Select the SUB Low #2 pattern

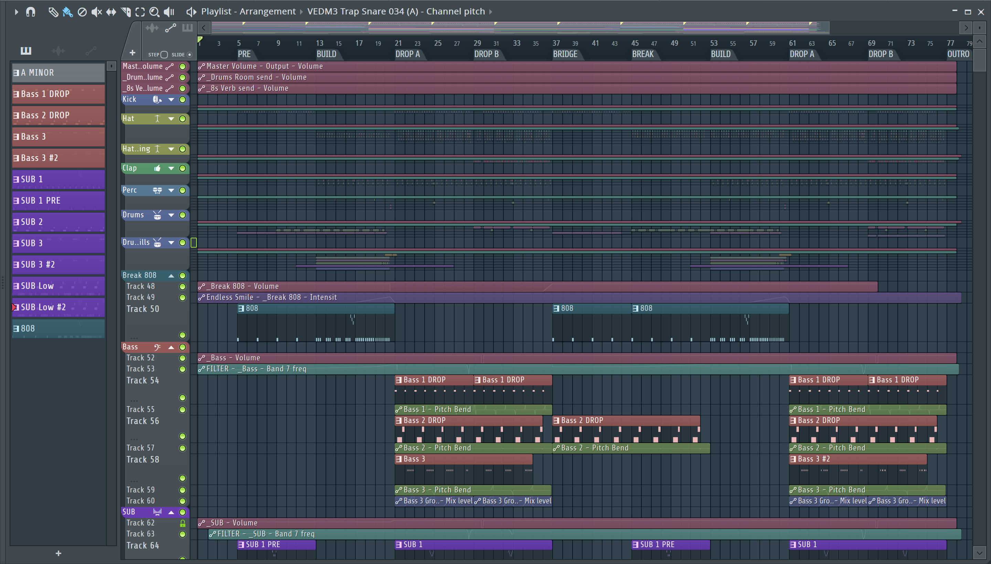click(x=58, y=307)
